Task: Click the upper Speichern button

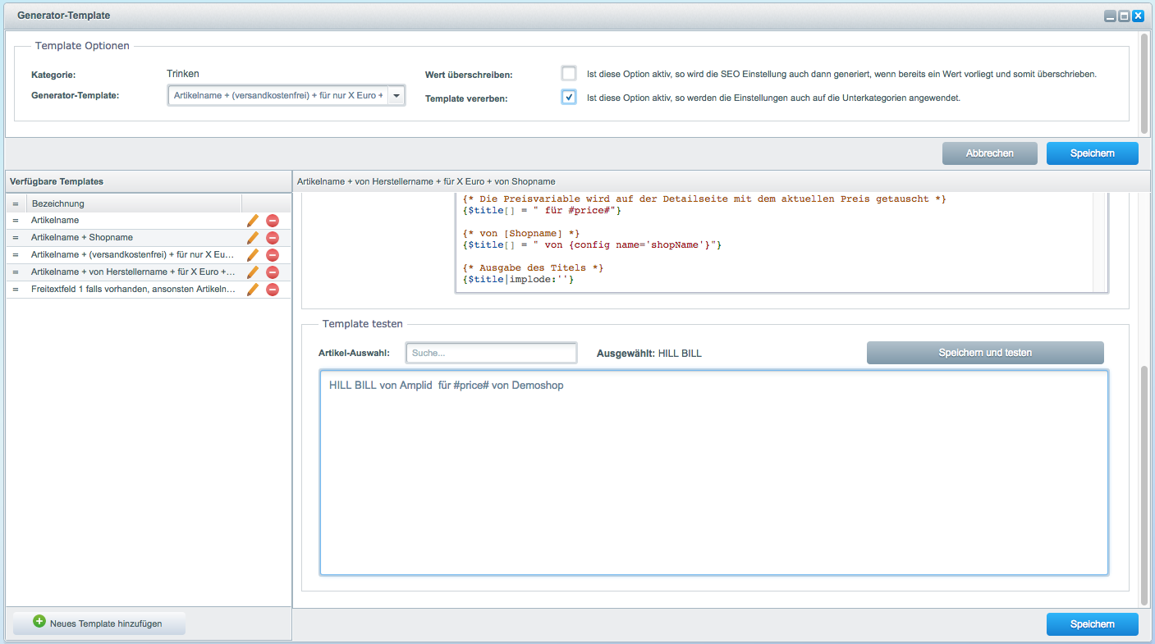Action: [1092, 153]
